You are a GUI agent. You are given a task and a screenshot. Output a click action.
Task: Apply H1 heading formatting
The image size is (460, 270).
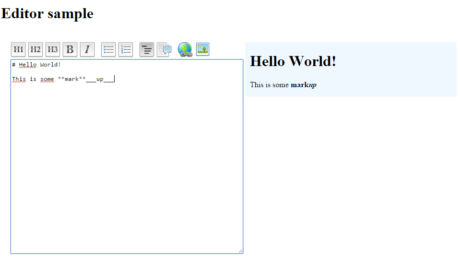[18, 49]
